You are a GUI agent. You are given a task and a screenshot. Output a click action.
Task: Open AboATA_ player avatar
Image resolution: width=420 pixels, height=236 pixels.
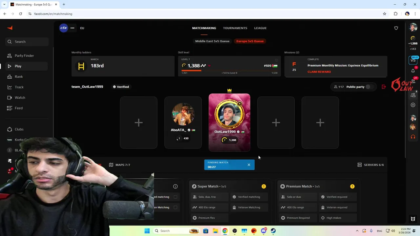(183, 114)
